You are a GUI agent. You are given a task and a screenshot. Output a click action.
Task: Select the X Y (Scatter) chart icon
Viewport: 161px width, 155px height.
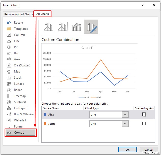point(9,65)
